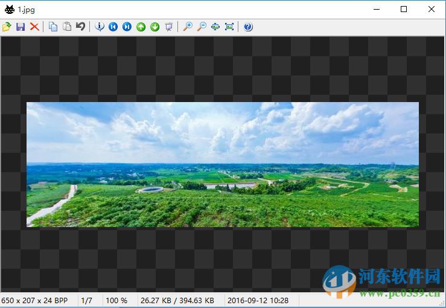Zoom in with the magnifier plus icon
Screen dimensions: 446x308
tap(188, 27)
